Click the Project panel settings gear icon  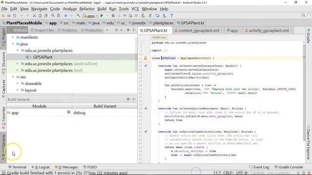[x=128, y=30]
